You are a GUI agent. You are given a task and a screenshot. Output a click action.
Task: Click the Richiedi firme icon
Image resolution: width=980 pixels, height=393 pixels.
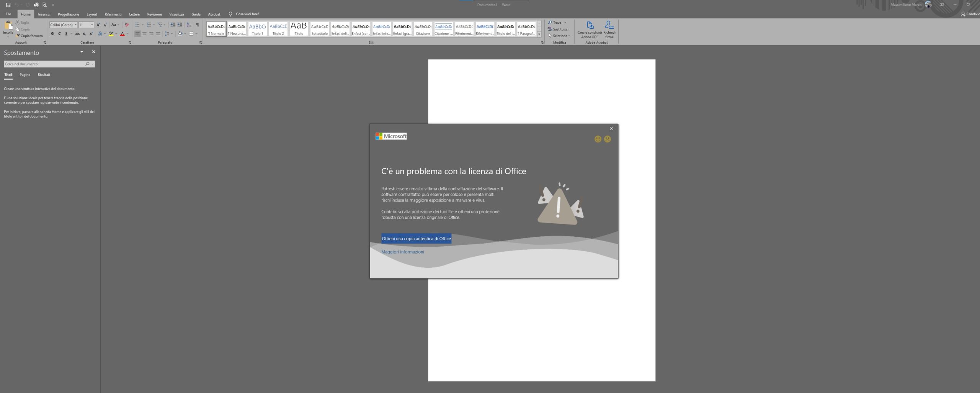tap(609, 29)
